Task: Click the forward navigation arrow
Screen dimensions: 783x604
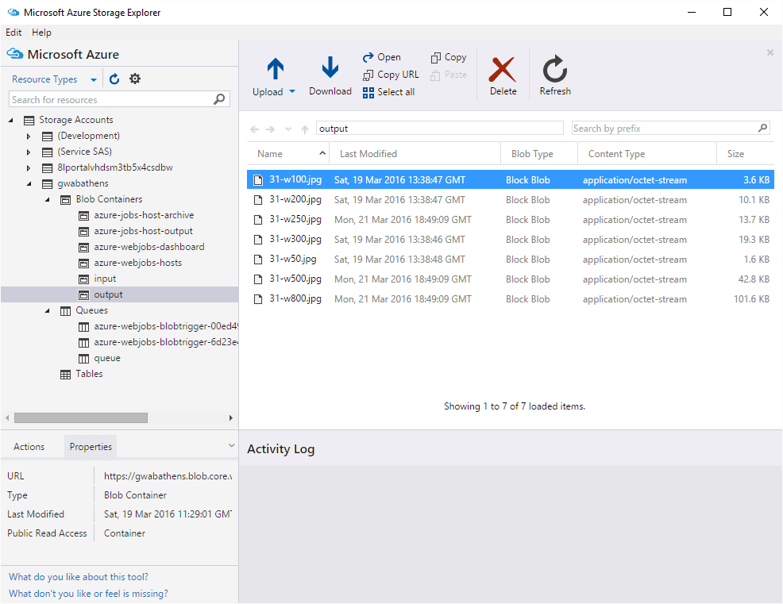Action: coord(270,129)
